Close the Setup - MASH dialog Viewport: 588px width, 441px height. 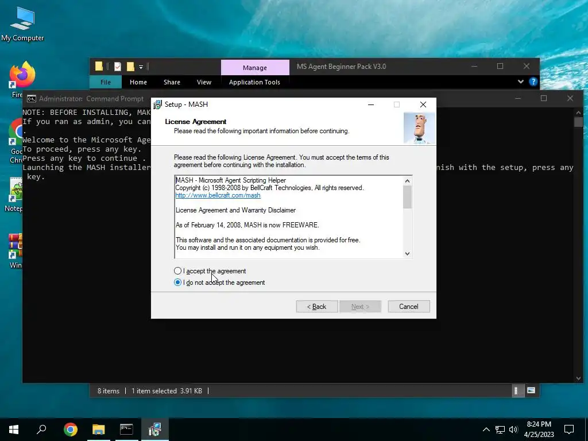[x=423, y=105]
